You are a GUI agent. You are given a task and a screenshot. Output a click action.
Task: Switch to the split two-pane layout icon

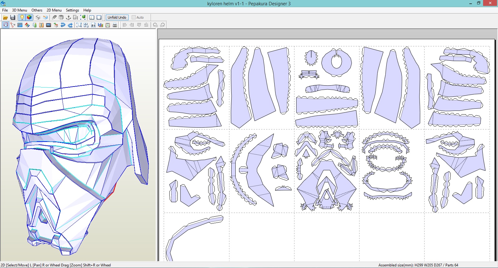(92, 17)
